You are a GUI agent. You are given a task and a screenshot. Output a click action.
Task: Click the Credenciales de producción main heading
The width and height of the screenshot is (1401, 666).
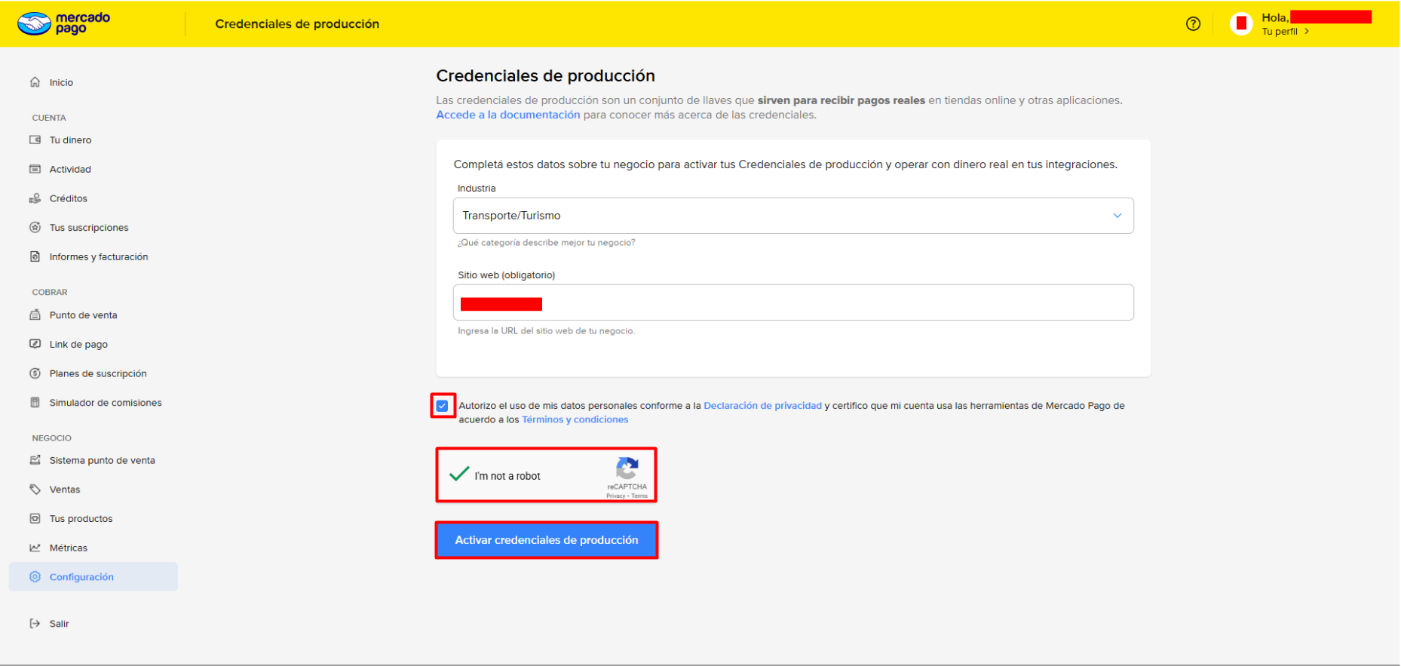coord(545,75)
